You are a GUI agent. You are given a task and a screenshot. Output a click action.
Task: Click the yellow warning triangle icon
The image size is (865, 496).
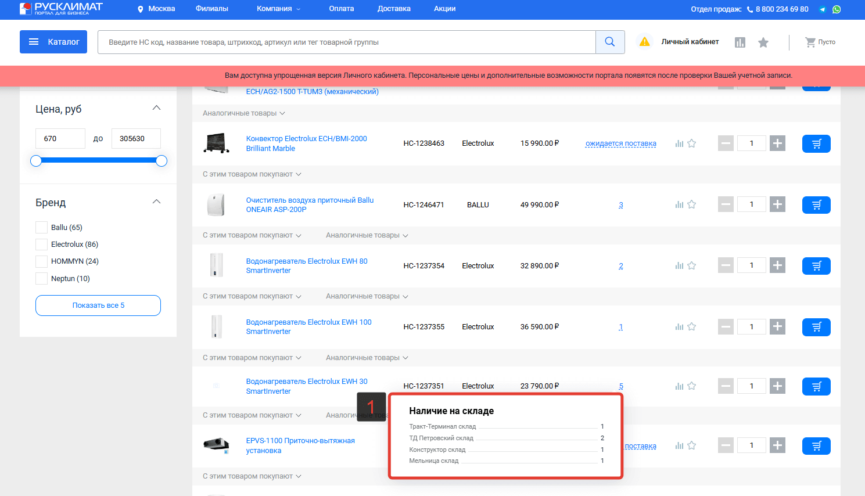tap(644, 42)
